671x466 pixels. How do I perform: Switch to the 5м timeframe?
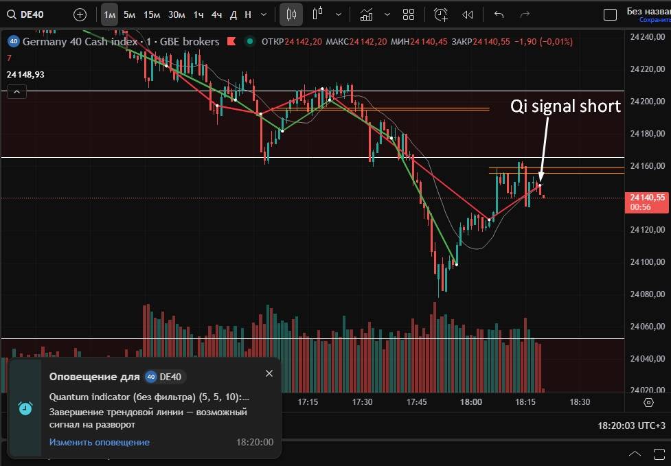(x=129, y=14)
